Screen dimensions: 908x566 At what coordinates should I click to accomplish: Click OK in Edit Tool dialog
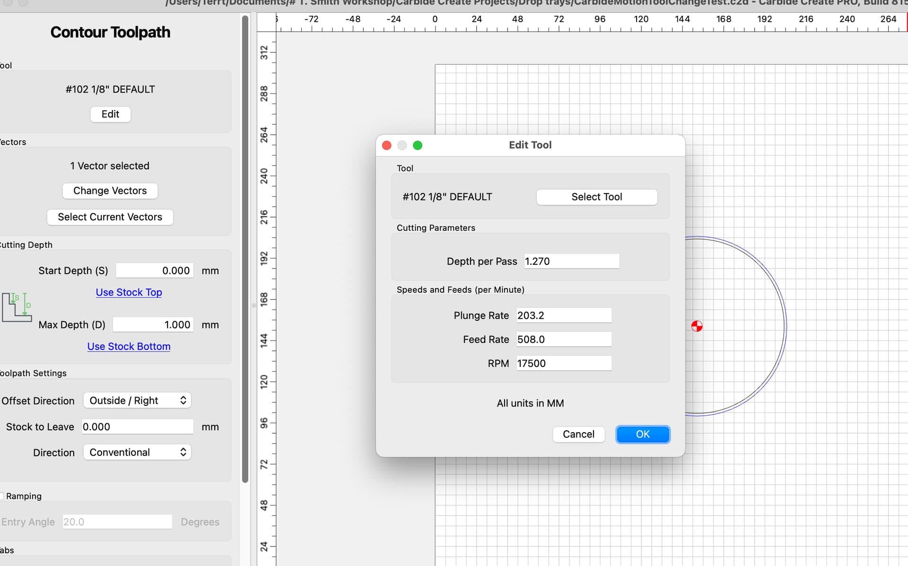(643, 434)
